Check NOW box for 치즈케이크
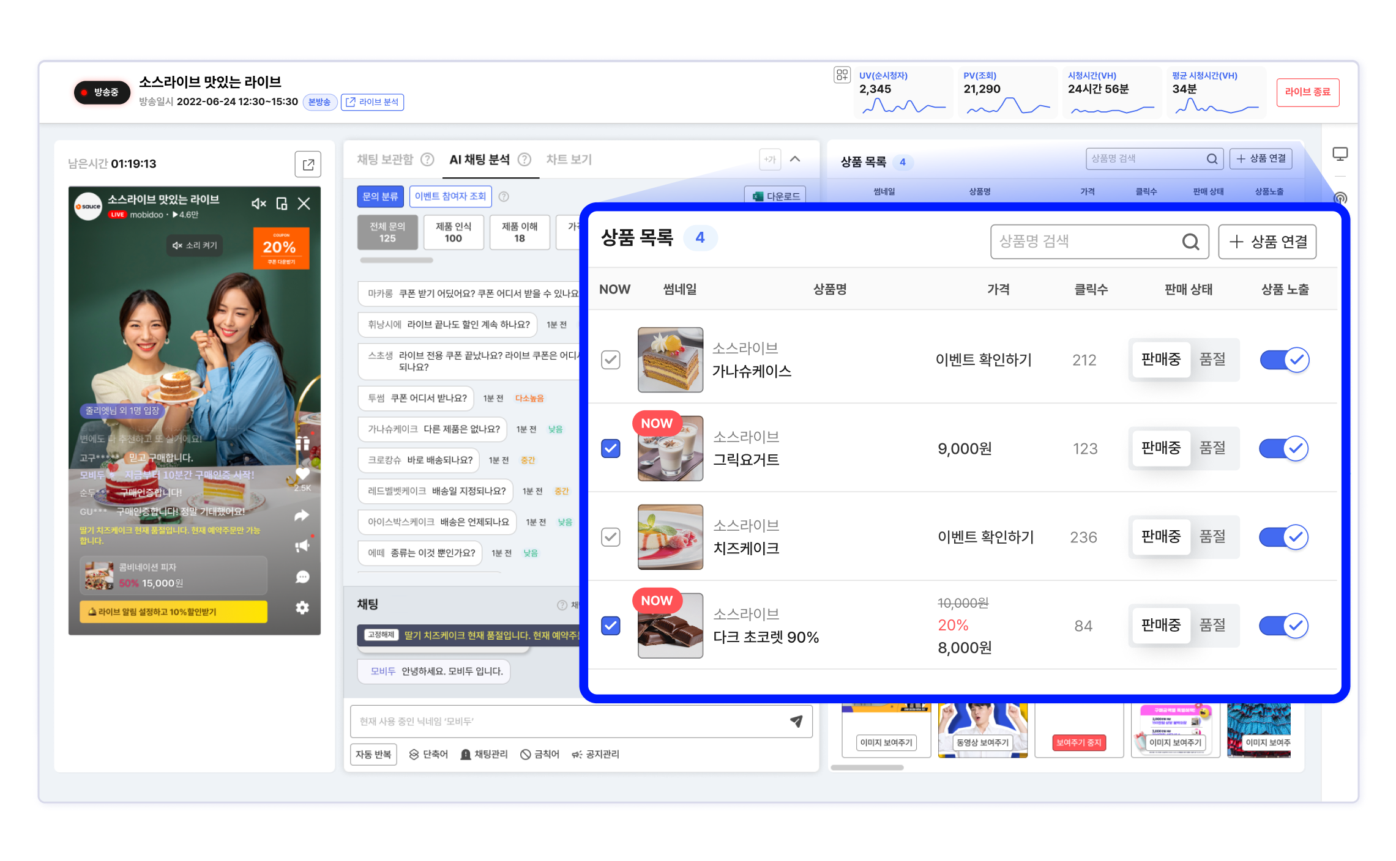 [610, 537]
